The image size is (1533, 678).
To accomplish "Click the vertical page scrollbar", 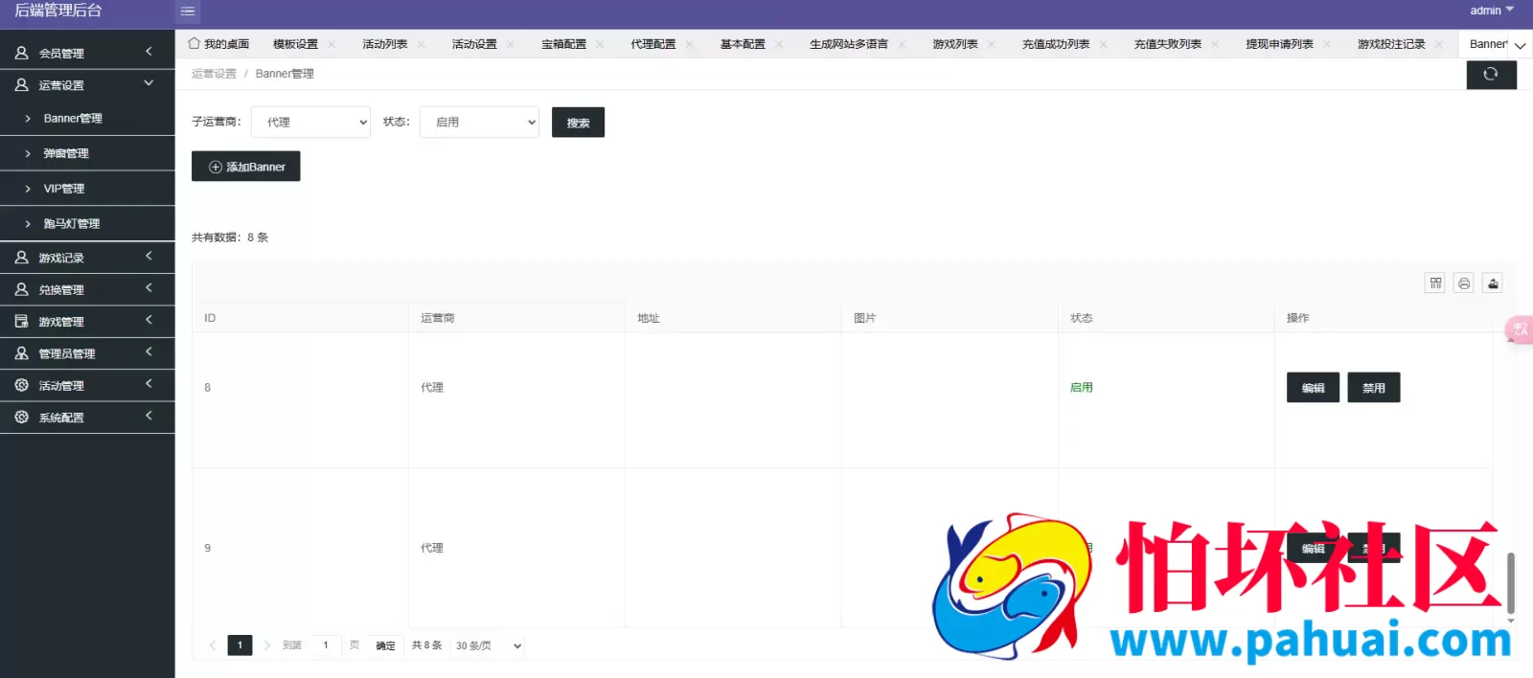I will pyautogui.click(x=1511, y=583).
